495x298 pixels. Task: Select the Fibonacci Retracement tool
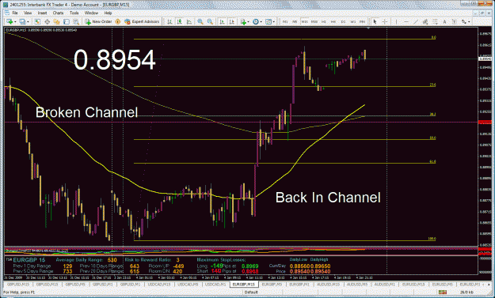[x=435, y=21]
